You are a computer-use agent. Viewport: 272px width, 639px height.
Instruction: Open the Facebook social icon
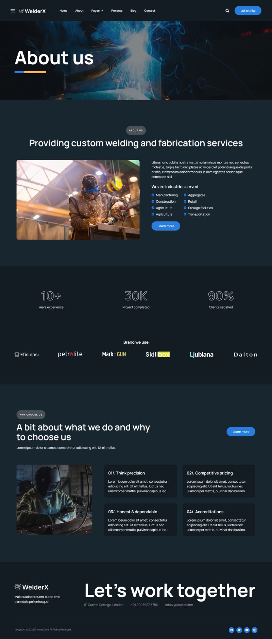tap(232, 630)
